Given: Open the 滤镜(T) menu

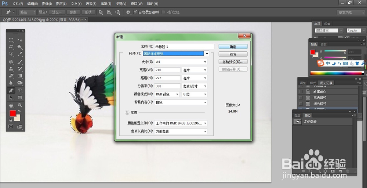Looking at the screenshot, I should tap(106, 4).
